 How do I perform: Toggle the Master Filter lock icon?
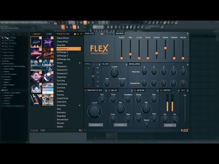[x=106, y=90]
